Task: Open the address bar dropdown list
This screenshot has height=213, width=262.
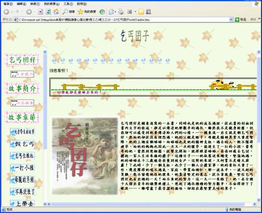Action: (231, 20)
